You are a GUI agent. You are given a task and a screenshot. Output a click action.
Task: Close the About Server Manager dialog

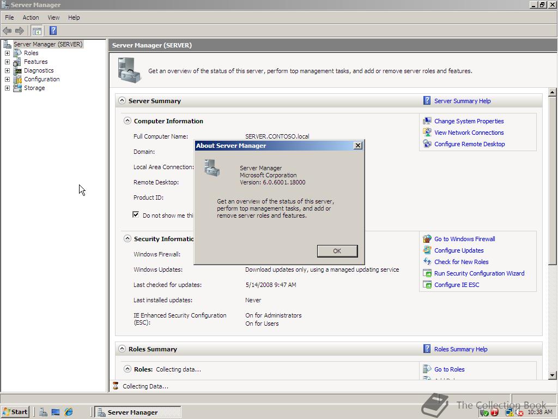358,145
